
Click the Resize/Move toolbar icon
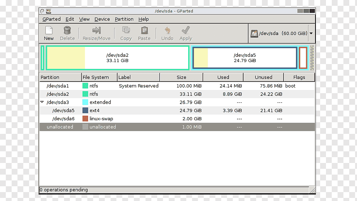[x=97, y=30]
